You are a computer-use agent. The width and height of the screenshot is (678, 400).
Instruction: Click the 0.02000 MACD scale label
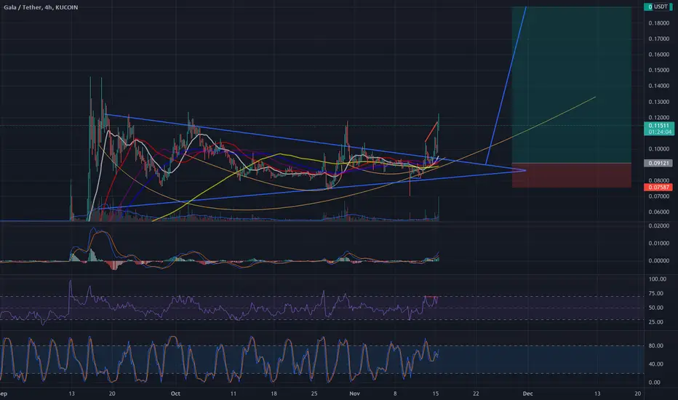point(658,226)
